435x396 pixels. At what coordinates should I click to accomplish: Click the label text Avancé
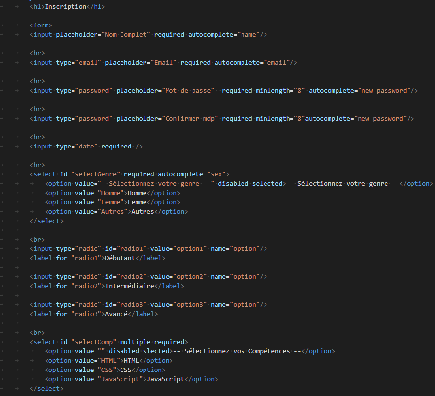point(116,314)
